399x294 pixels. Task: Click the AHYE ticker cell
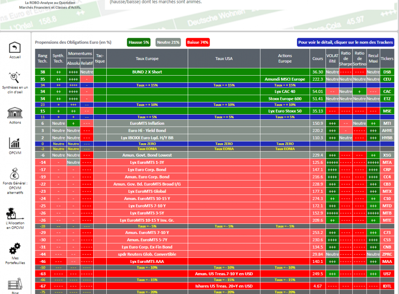tap(387, 131)
